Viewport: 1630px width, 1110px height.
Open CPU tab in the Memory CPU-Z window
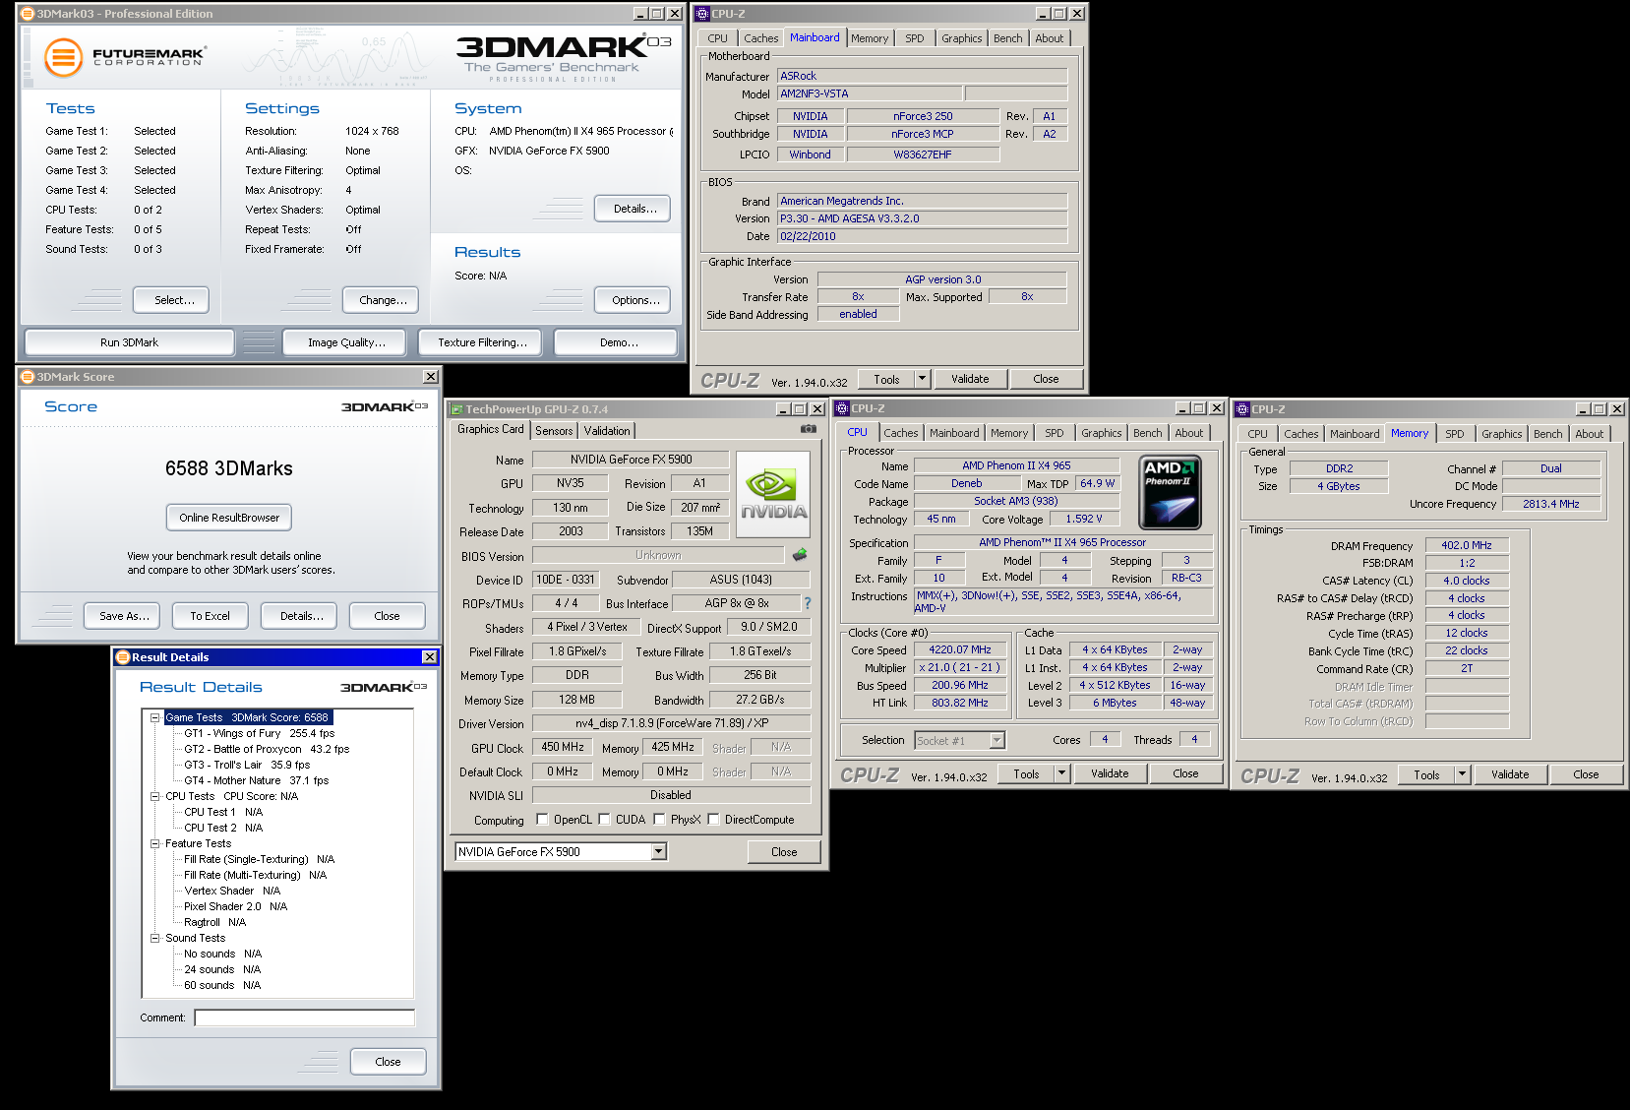click(1257, 434)
